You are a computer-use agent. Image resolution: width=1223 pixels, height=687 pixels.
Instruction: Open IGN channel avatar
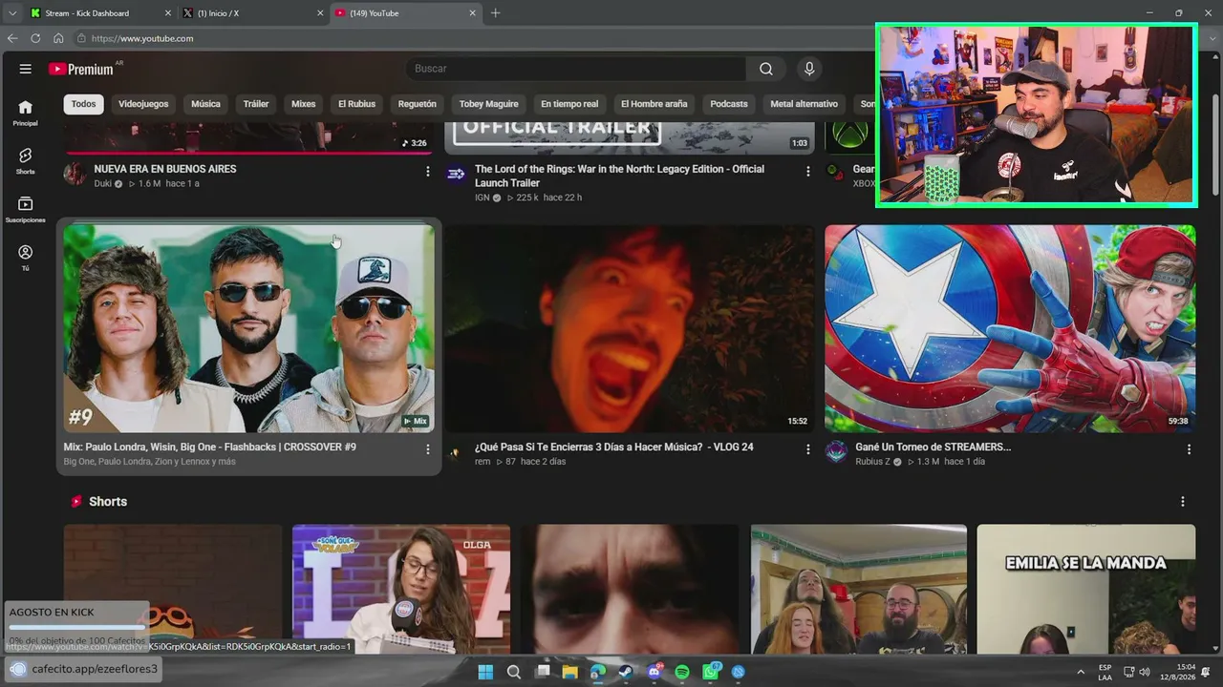[456, 173]
